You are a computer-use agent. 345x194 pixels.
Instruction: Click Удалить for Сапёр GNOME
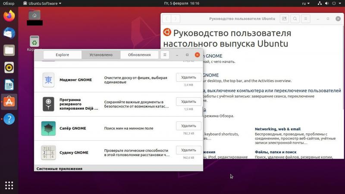click(188, 126)
